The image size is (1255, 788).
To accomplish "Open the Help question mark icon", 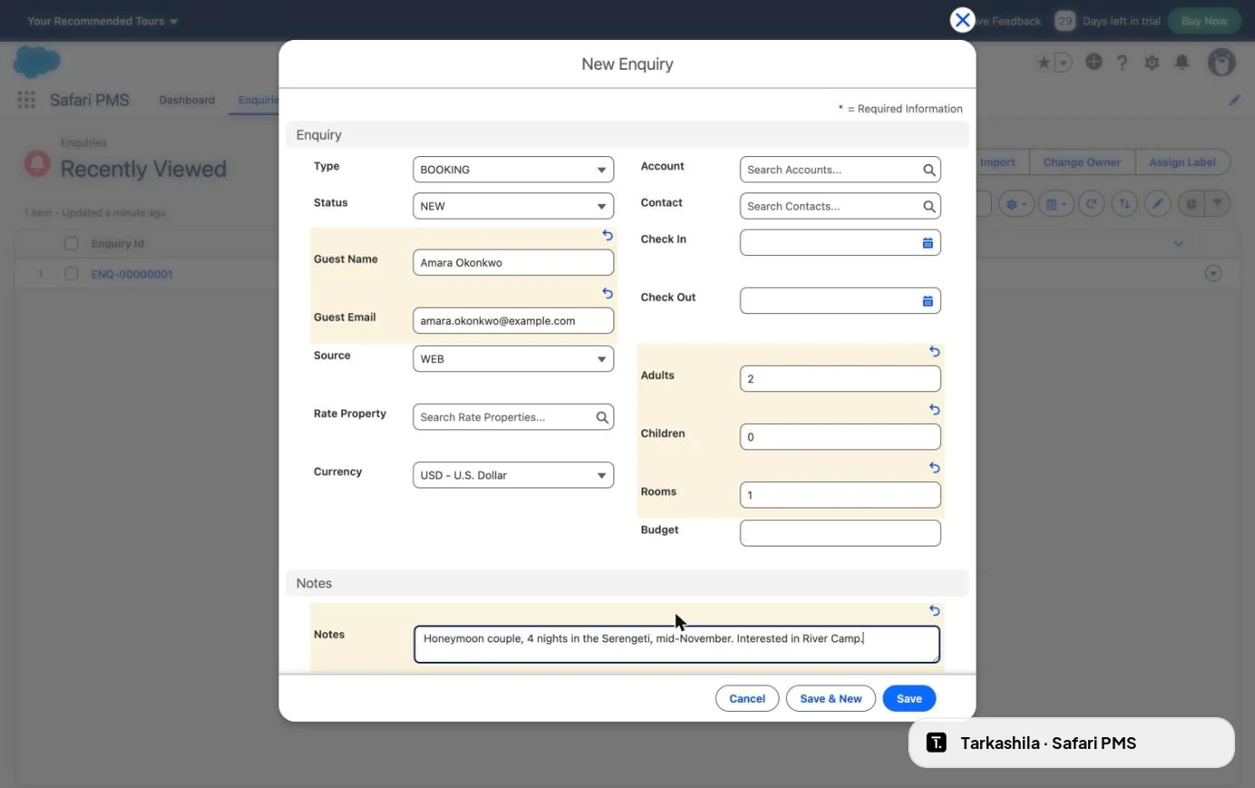I will pos(1123,62).
